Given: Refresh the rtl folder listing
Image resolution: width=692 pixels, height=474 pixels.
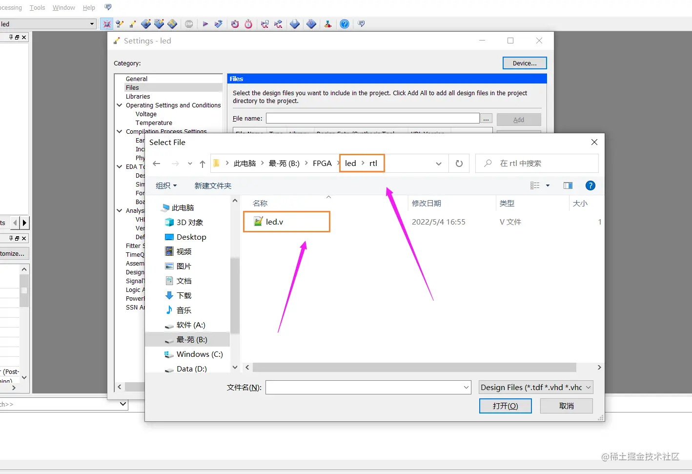Looking at the screenshot, I should click(x=459, y=164).
